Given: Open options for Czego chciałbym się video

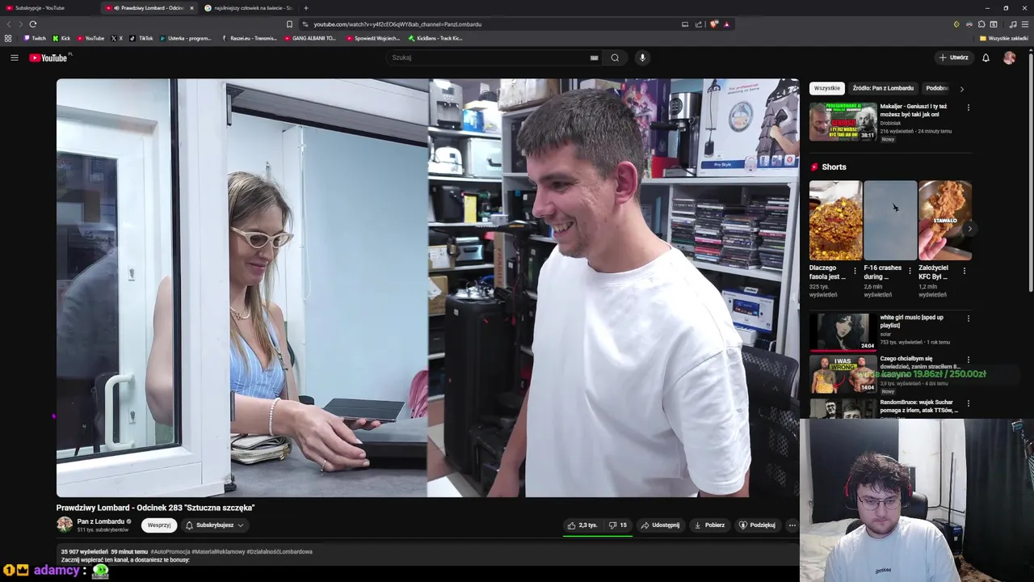Looking at the screenshot, I should pos(968,360).
